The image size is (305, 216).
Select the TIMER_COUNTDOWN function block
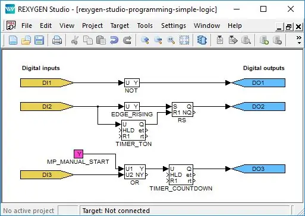[x=181, y=174]
